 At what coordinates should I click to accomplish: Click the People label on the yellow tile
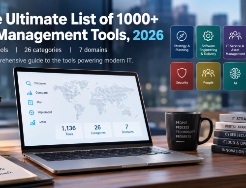coord(208,82)
